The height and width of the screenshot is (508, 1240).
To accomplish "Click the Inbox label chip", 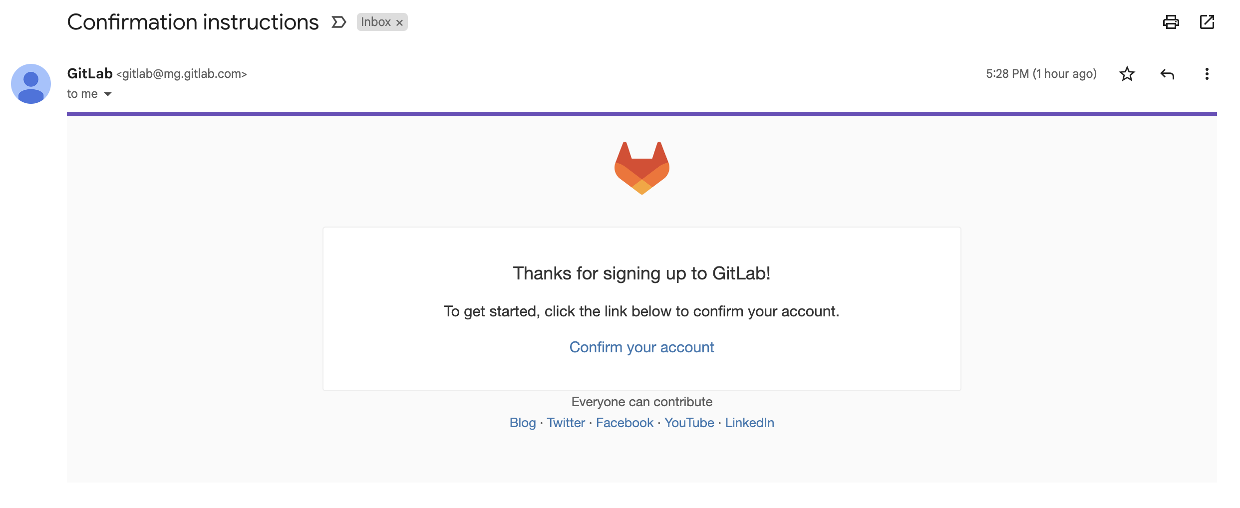I will click(377, 22).
